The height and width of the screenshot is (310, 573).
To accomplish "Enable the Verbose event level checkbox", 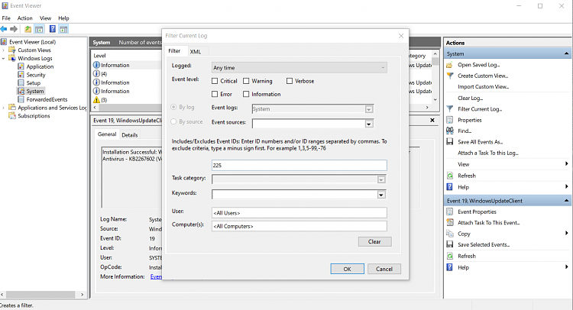I will click(290, 81).
